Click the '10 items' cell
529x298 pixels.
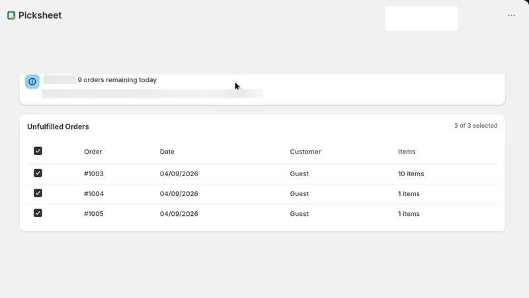coord(411,174)
